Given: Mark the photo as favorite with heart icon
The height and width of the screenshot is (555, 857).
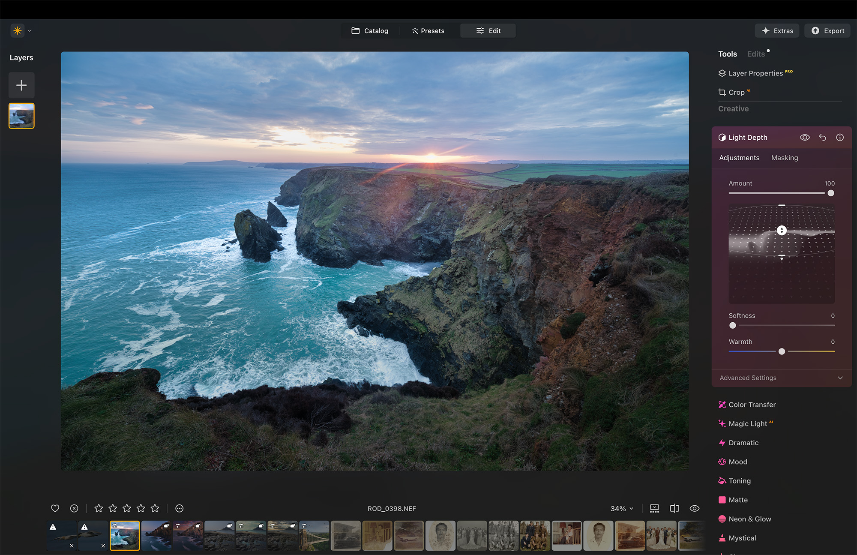Looking at the screenshot, I should 55,508.
